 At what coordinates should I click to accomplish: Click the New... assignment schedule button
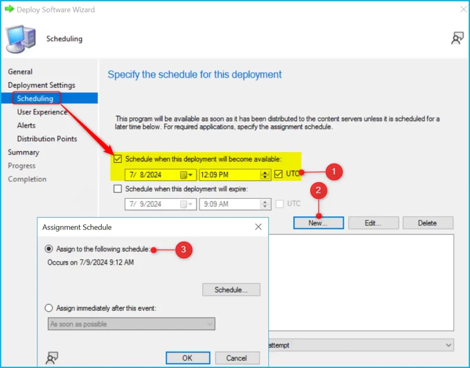(x=319, y=223)
